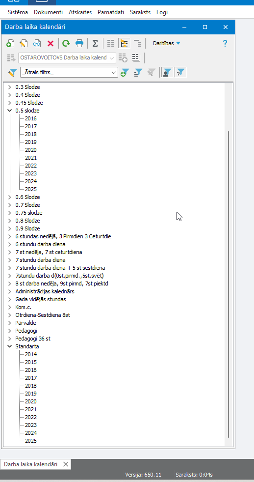Collapse the Standarta node

9,346
